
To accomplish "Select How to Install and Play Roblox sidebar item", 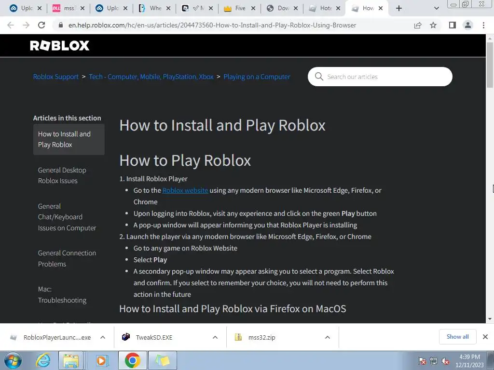I will [69, 139].
